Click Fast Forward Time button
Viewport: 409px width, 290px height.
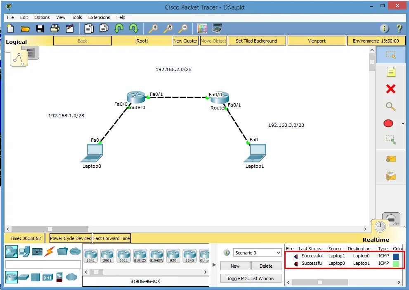point(112,238)
